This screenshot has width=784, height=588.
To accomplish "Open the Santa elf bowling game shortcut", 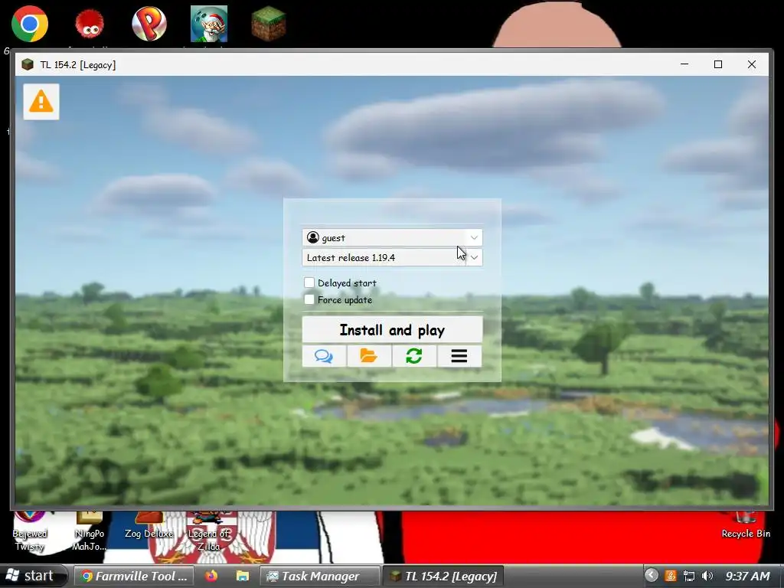I will pos(209,24).
